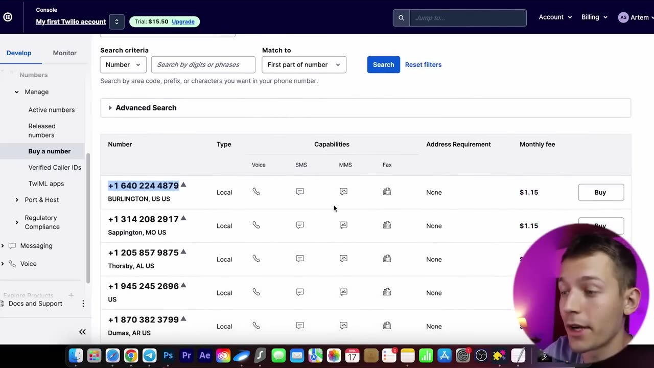Switch to the Monitor tab
The image size is (654, 368).
click(64, 53)
